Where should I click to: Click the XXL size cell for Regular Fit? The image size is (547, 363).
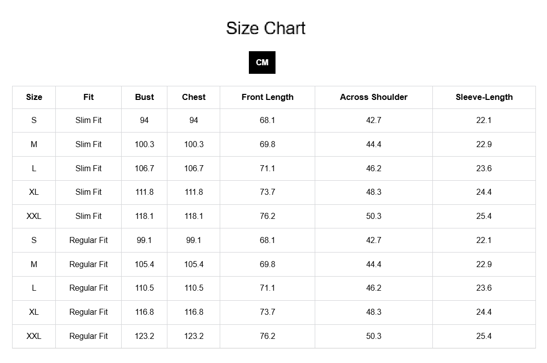pyautogui.click(x=34, y=336)
